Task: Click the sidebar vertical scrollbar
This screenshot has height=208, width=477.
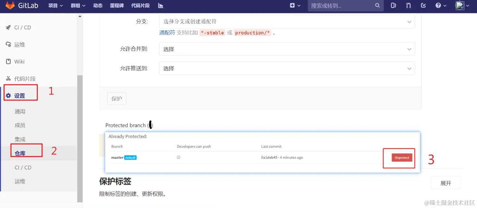Action: tap(80, 138)
